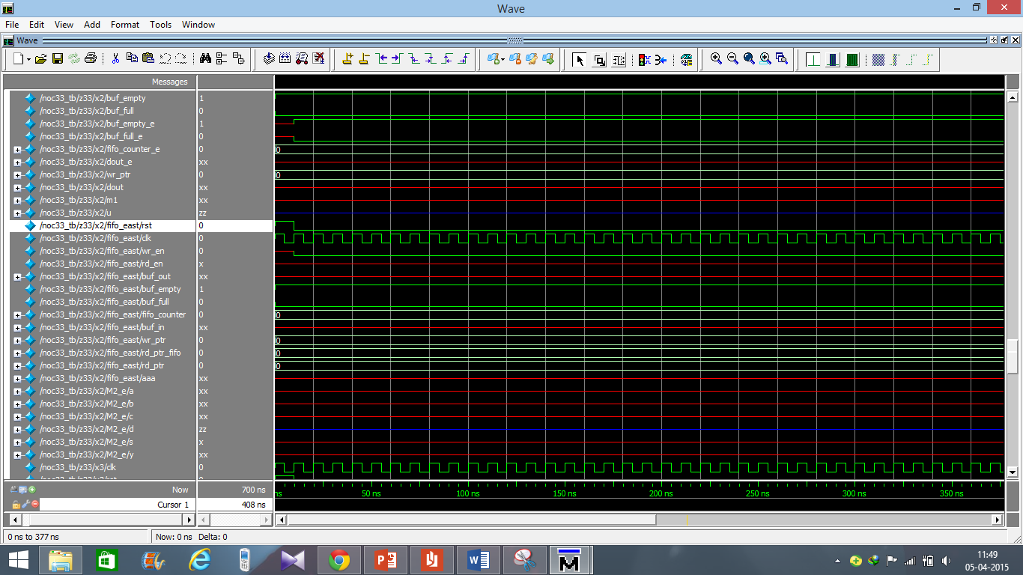Click the Cursor 1 label
The height and width of the screenshot is (575, 1023).
pos(173,505)
